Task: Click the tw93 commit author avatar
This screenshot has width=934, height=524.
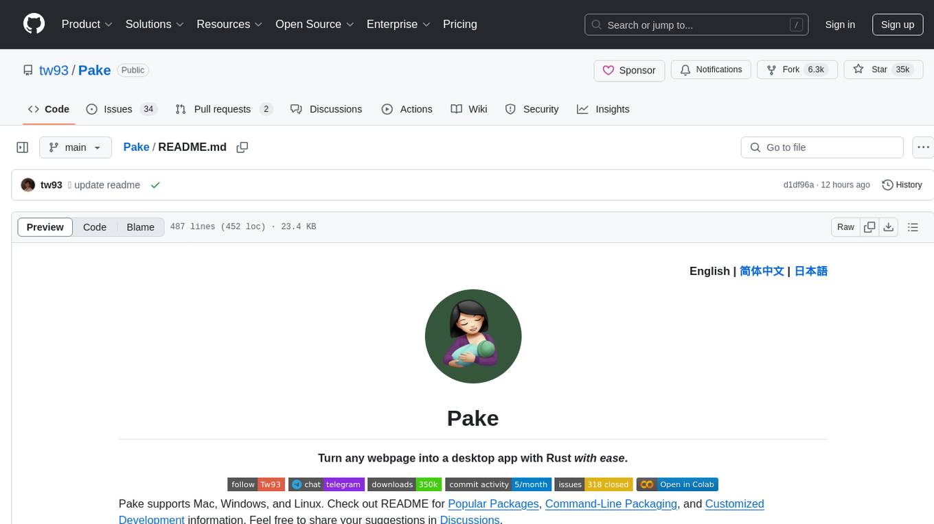Action: (28, 185)
